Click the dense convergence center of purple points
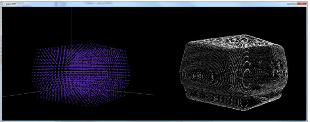The height and width of the screenshot is (122, 310). (59, 70)
